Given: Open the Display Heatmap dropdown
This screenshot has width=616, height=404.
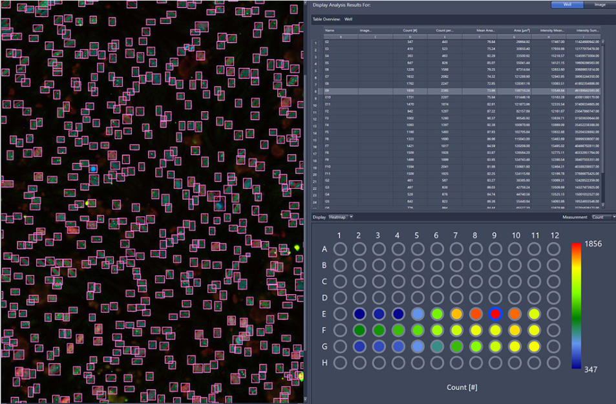Looking at the screenshot, I should [341, 217].
